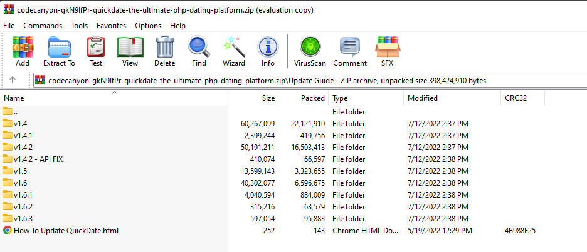The width and height of the screenshot is (587, 252).
Task: Open the Wizard wand icon
Action: (233, 47)
